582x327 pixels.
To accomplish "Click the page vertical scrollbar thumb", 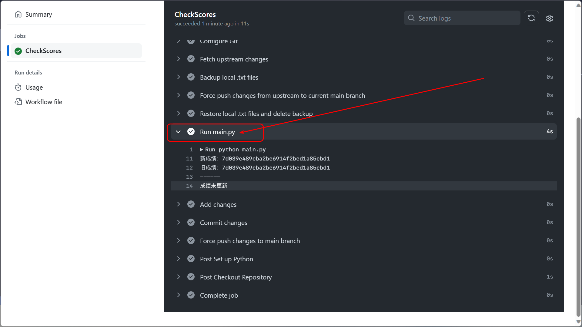I will click(578, 217).
